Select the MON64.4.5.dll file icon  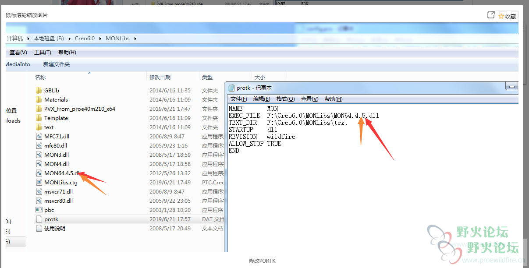coord(39,173)
